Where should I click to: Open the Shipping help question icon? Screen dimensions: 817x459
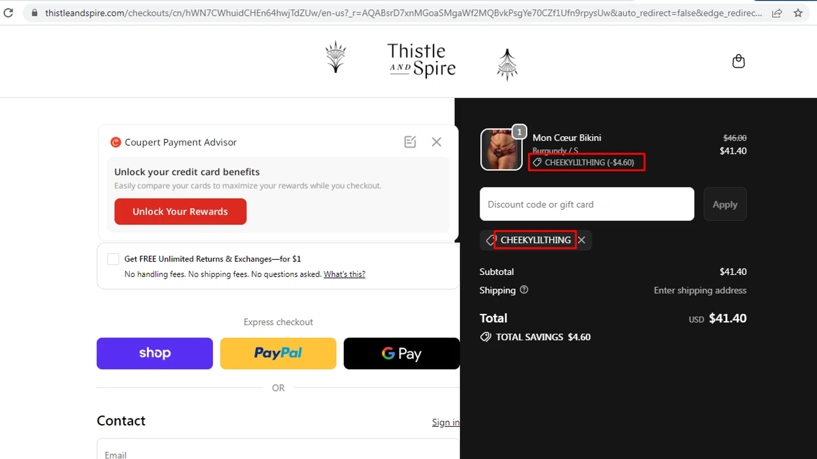pos(524,290)
